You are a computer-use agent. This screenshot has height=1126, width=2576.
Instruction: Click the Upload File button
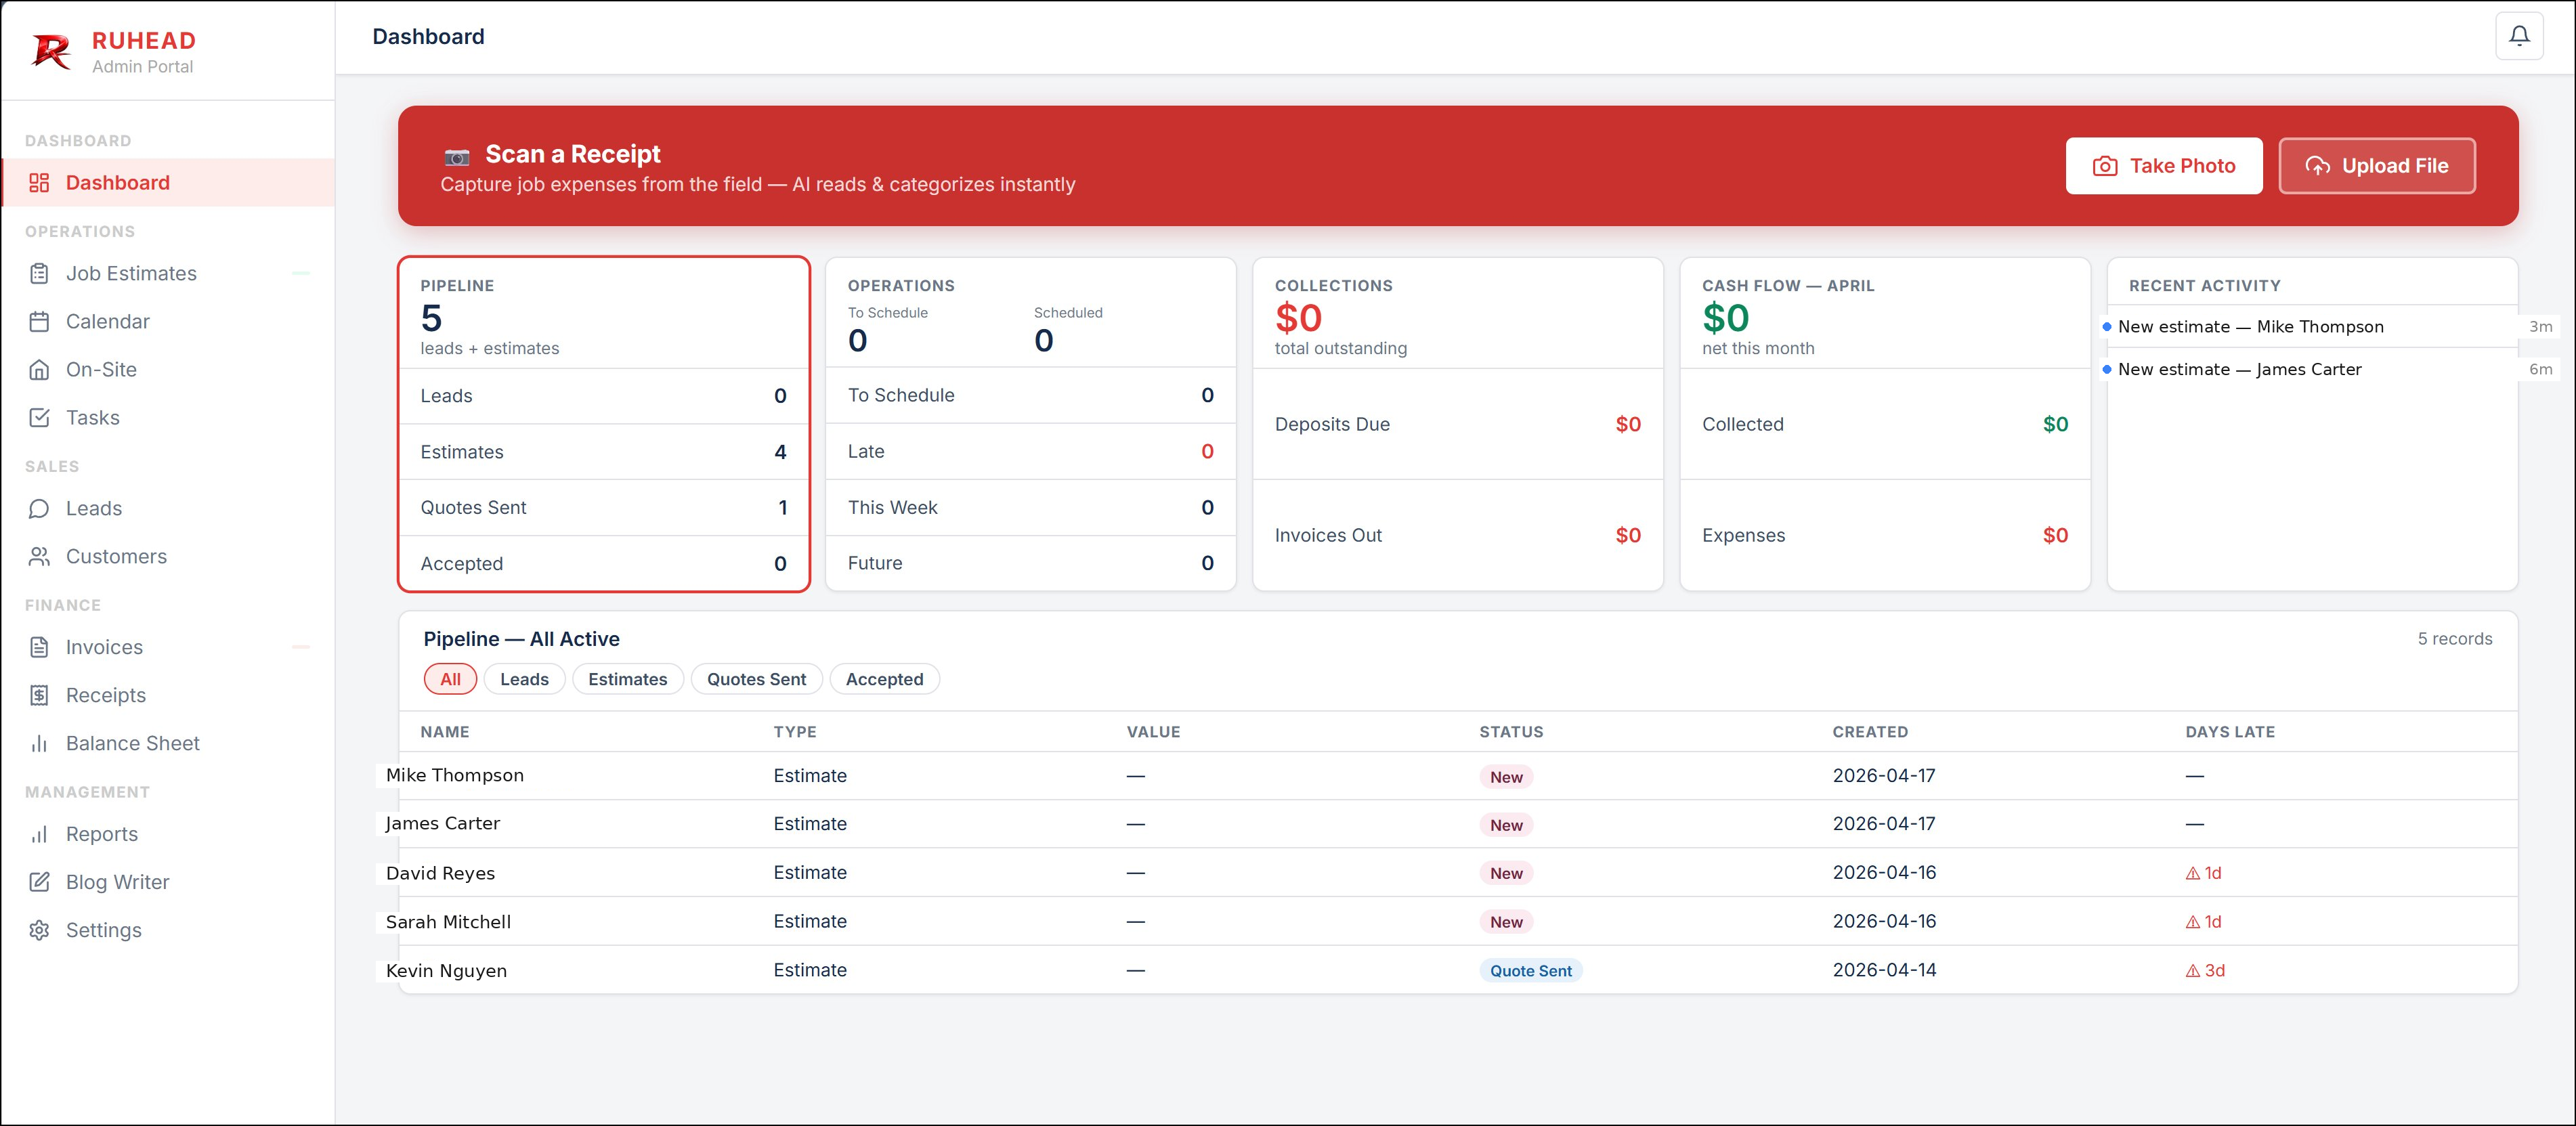point(2376,166)
